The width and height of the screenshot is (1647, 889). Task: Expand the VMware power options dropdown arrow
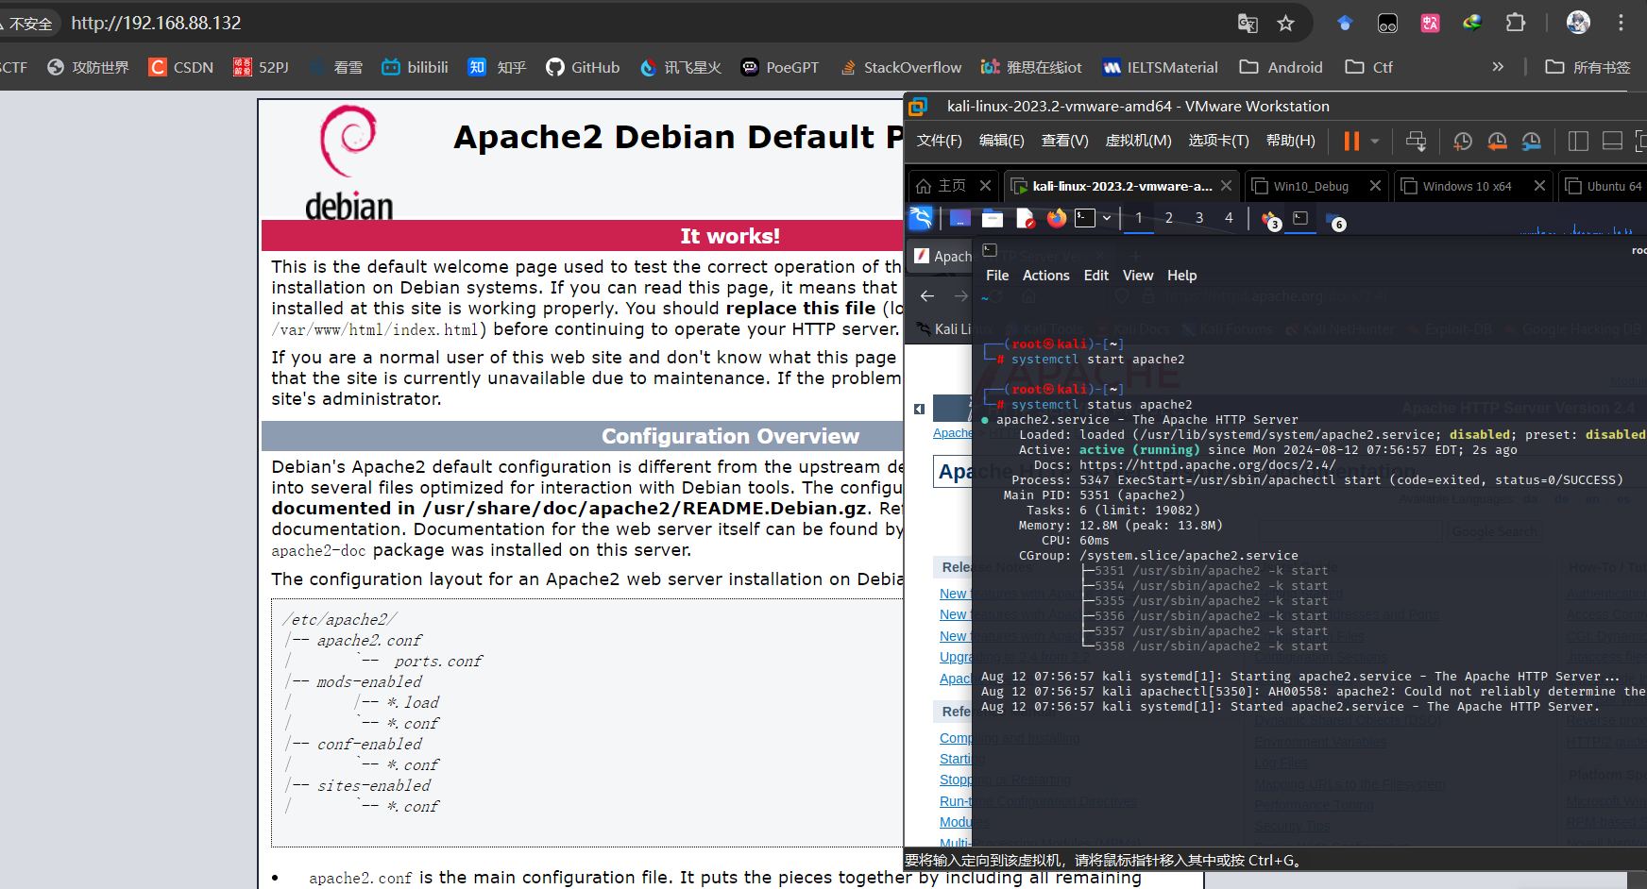click(1375, 141)
